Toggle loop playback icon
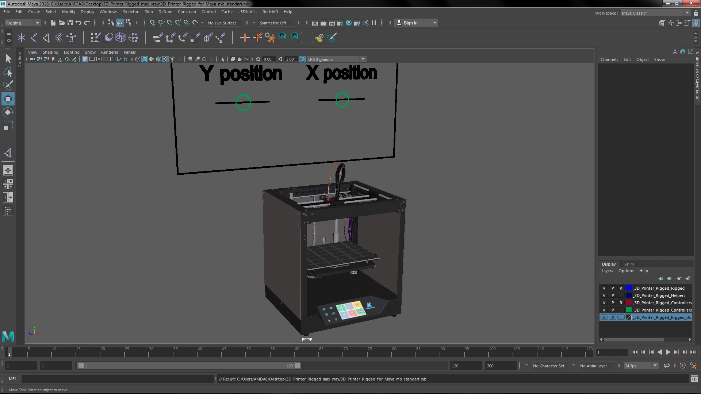Screen dimensions: 701x394 pyautogui.click(x=667, y=366)
